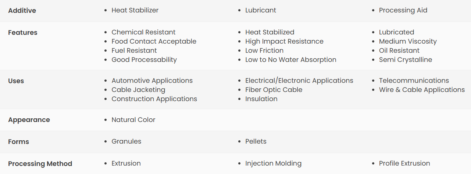Image resolution: width=471 pixels, height=174 pixels.
Task: Select Cable Jacketing use
Action: [x=138, y=90]
